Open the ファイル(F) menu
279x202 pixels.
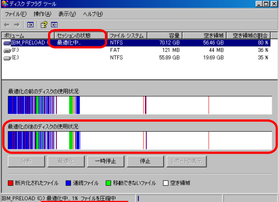point(16,14)
